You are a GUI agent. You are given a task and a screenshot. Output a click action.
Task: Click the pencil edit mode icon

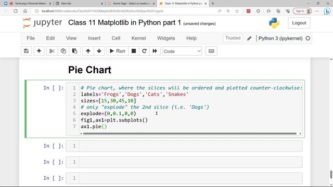(x=249, y=38)
